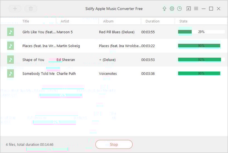Click the add files plus button

point(15,9)
